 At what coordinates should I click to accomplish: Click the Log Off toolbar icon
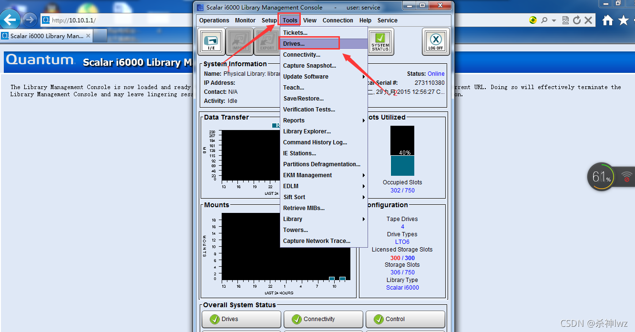coord(436,41)
